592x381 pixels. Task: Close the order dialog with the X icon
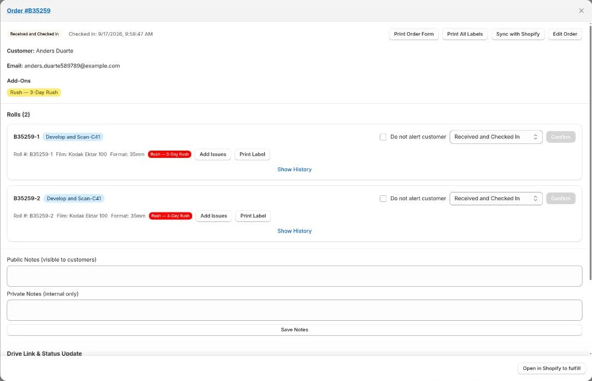pos(581,11)
